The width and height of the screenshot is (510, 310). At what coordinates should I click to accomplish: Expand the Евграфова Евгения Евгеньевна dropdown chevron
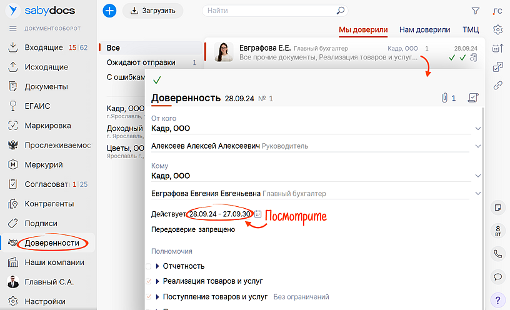pyautogui.click(x=478, y=194)
